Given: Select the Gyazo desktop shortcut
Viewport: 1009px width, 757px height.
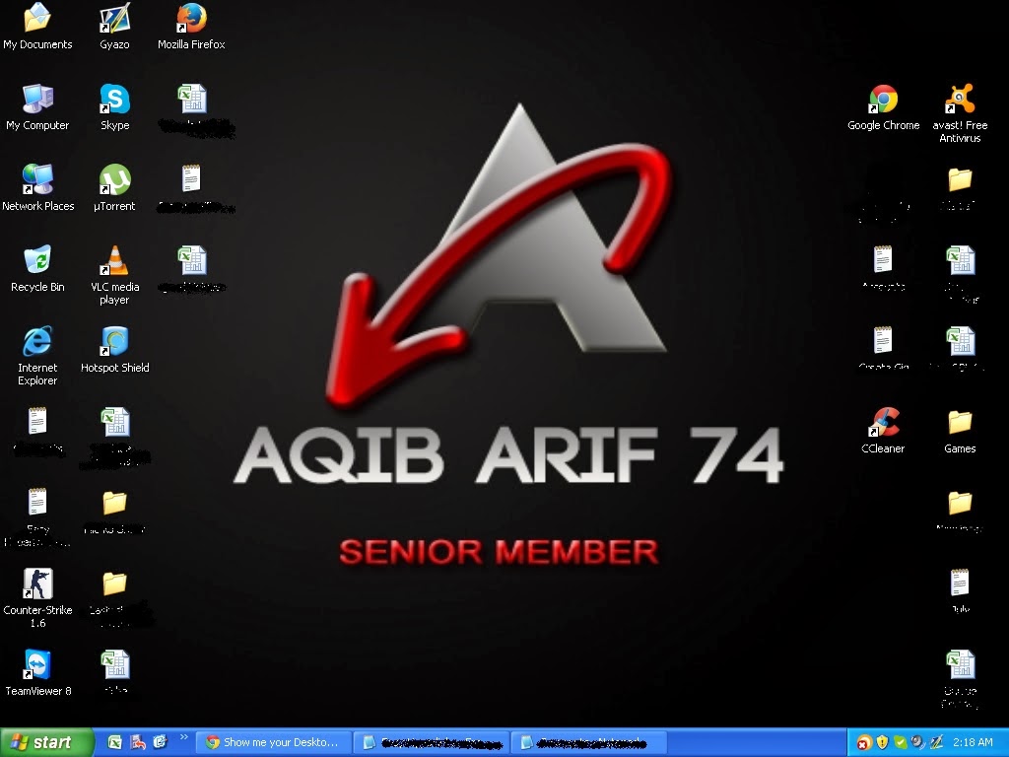Looking at the screenshot, I should (x=114, y=26).
